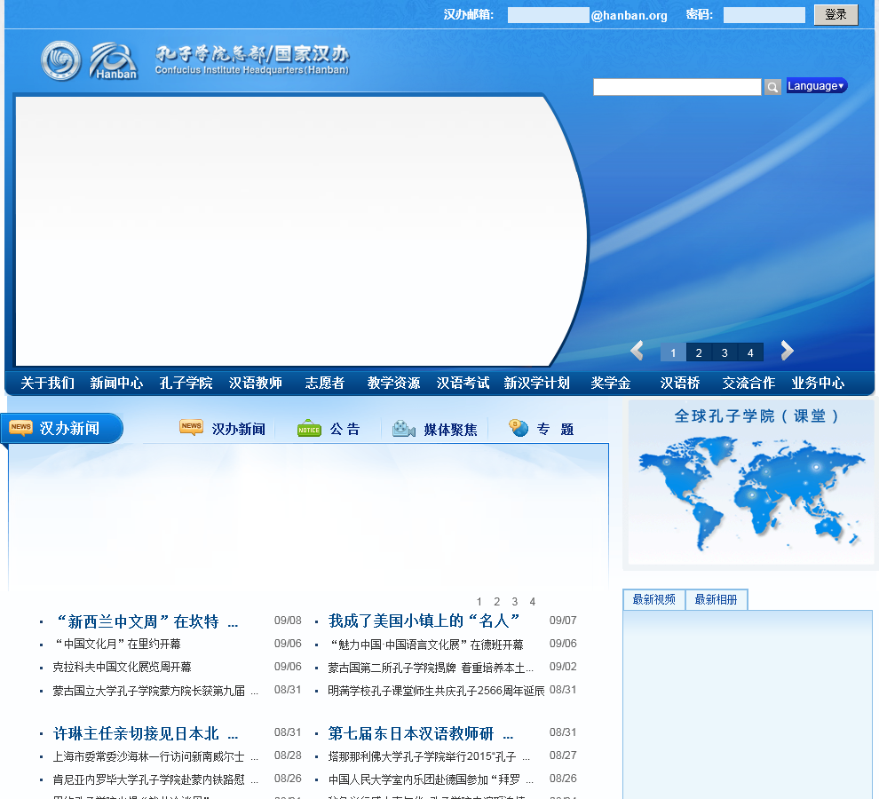Go to news slide page 2
The width and height of the screenshot is (879, 799).
pyautogui.click(x=496, y=602)
